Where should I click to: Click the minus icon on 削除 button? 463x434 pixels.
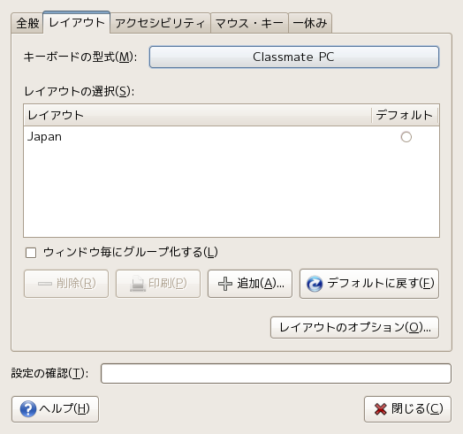point(45,284)
